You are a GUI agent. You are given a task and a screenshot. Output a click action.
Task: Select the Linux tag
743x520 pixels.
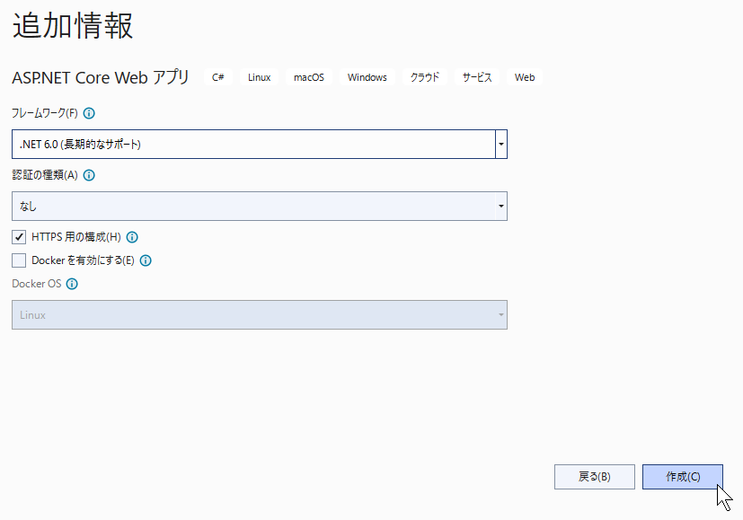260,77
